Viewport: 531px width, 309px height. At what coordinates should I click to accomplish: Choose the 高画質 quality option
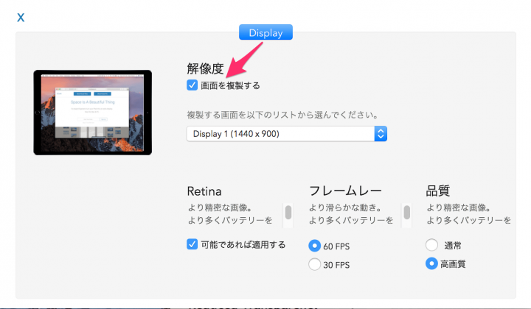[x=431, y=263]
